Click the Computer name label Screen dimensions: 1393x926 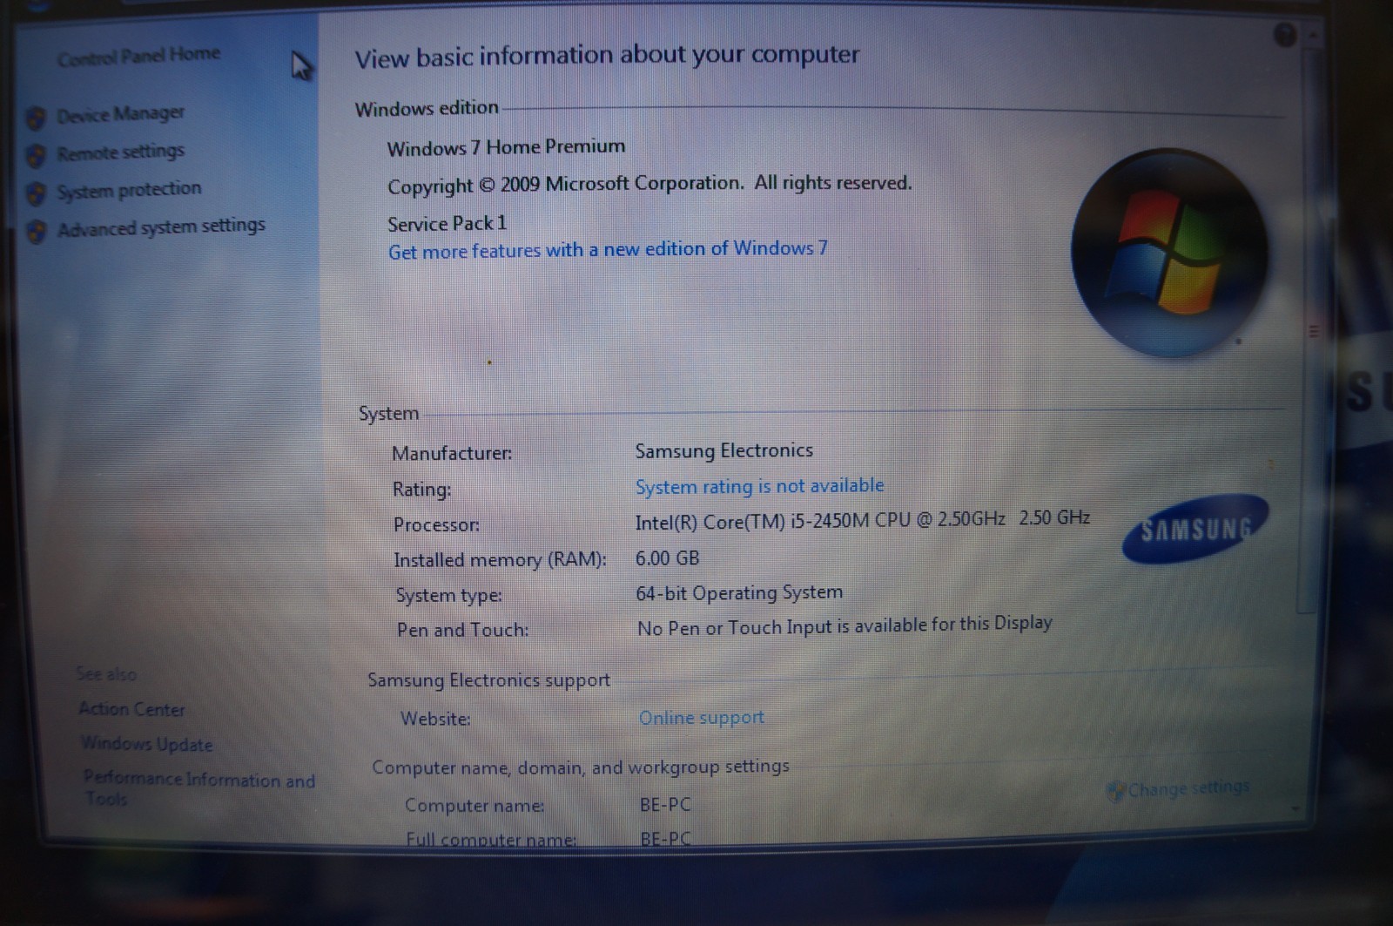[474, 806]
